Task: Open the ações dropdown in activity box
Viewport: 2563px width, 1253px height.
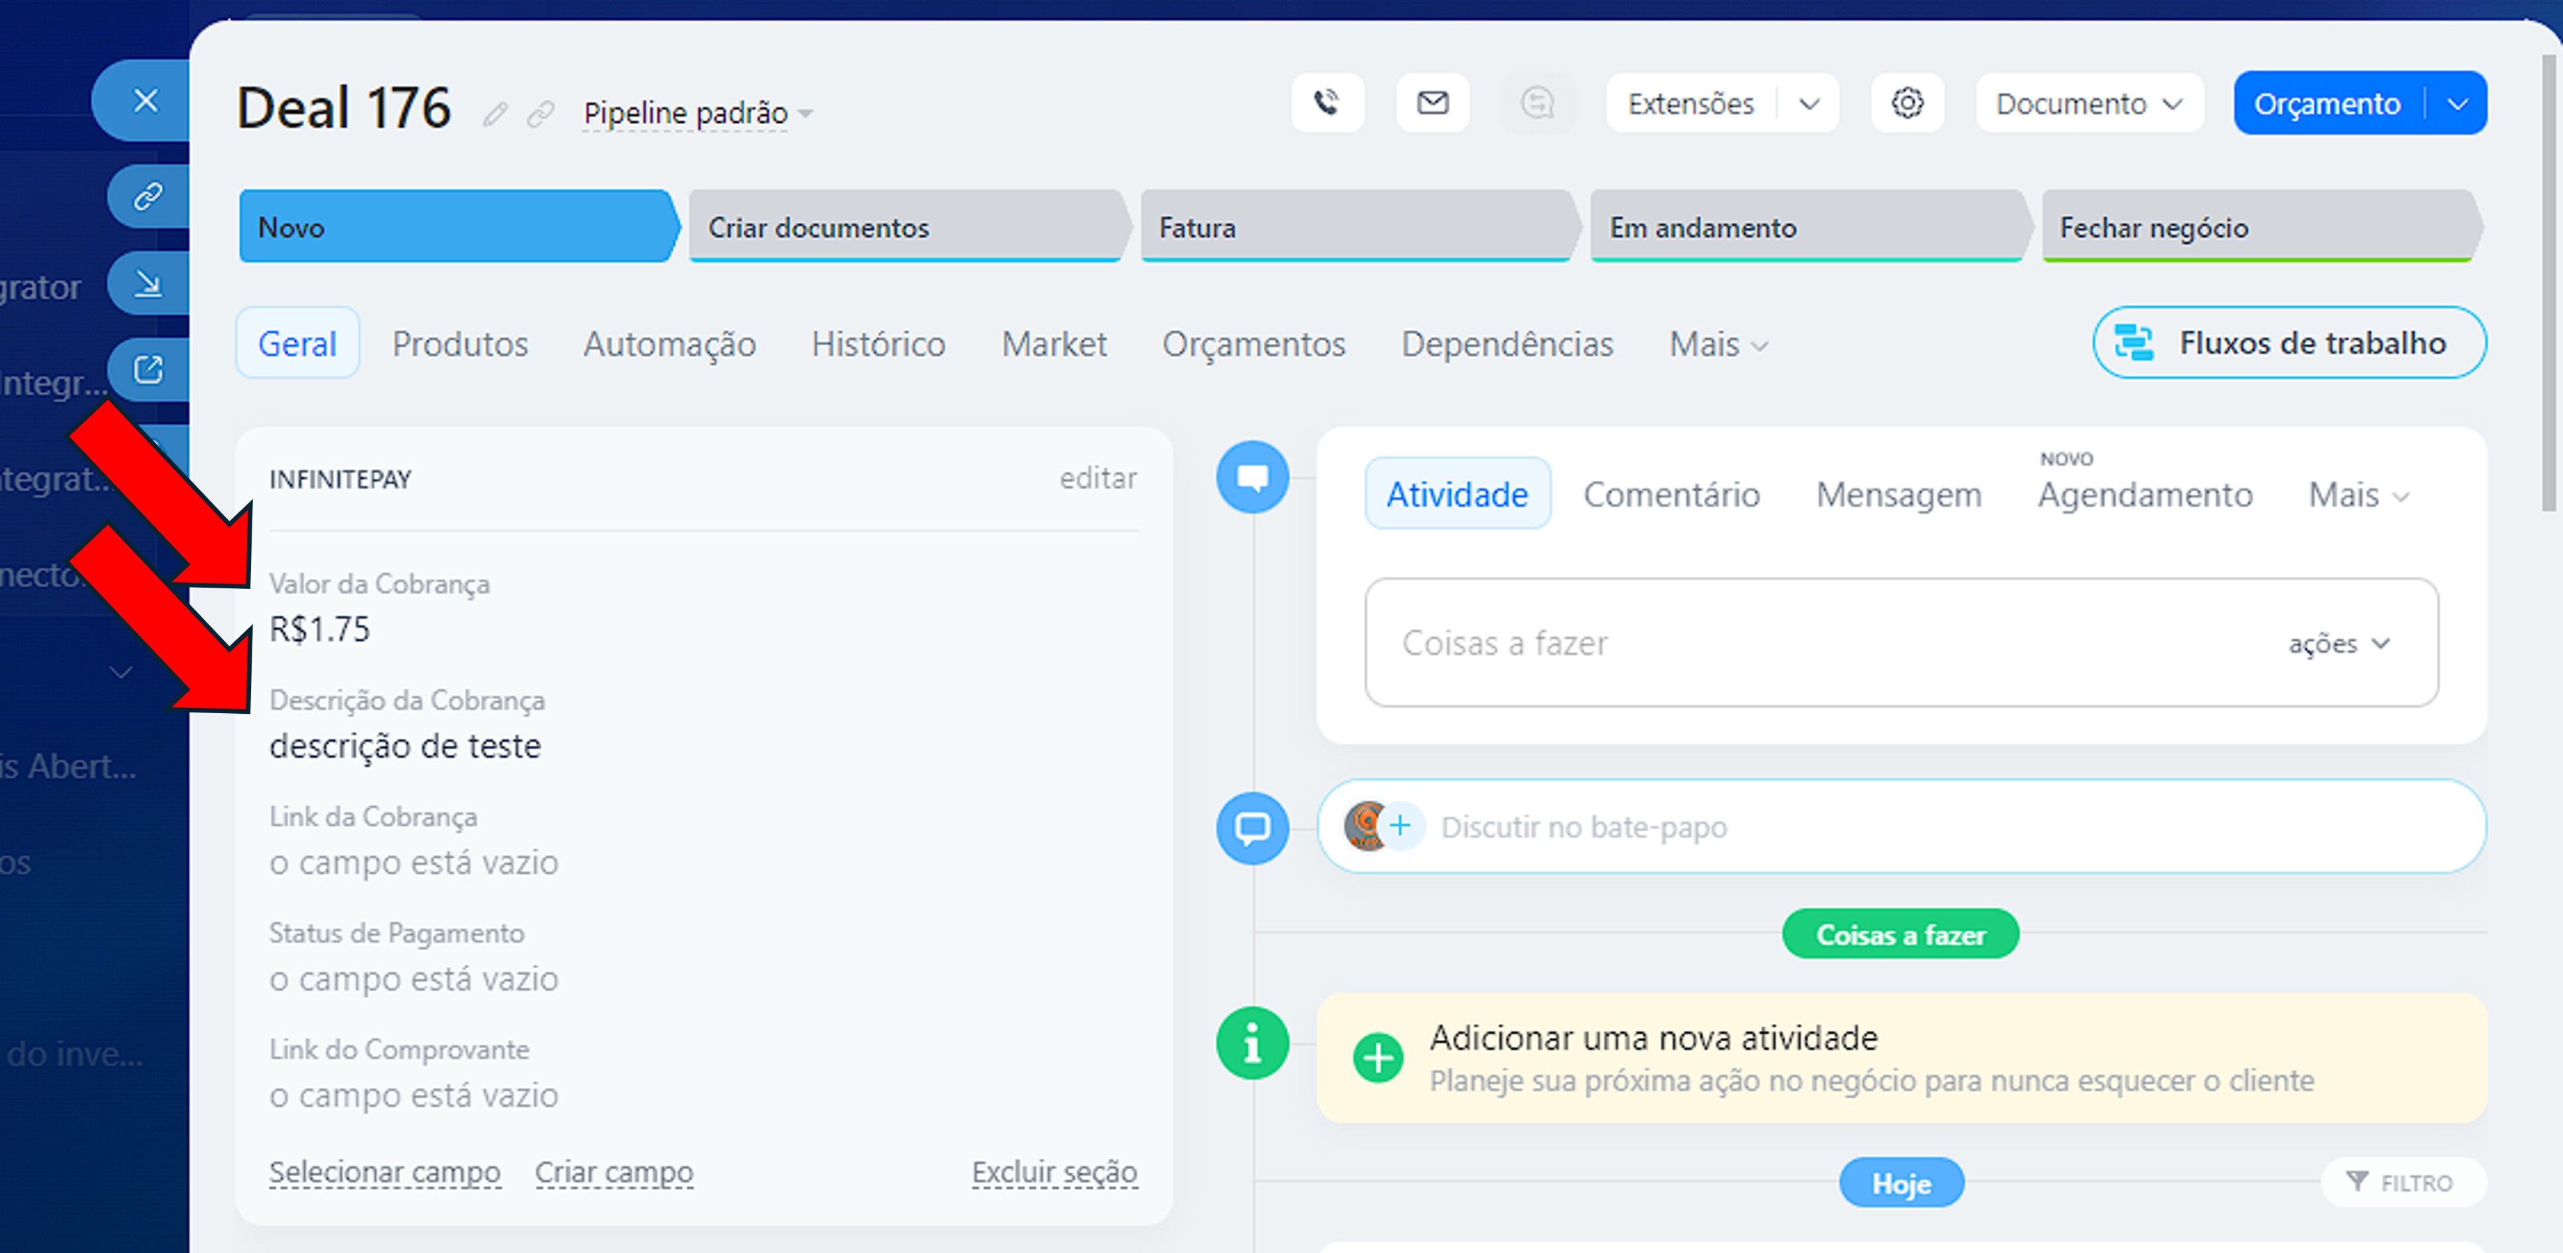Action: coord(2338,644)
